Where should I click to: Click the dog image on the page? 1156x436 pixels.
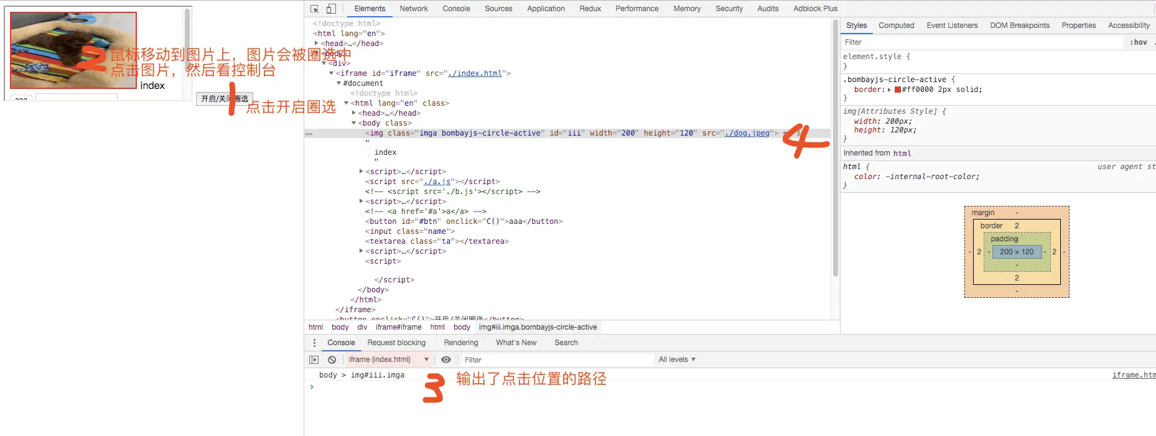[73, 50]
